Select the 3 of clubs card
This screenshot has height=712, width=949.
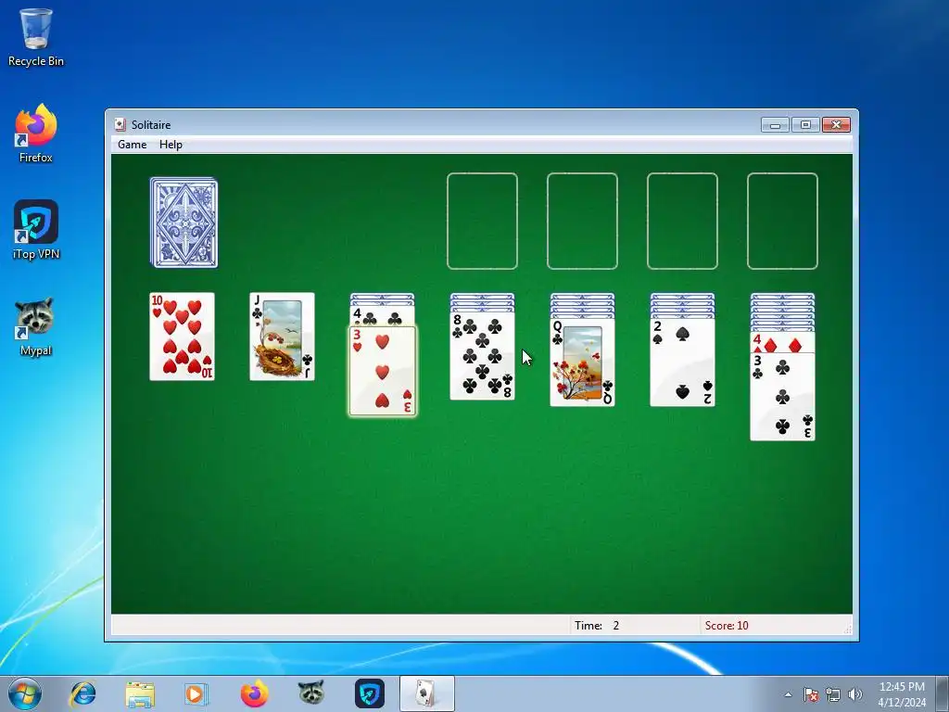point(782,396)
